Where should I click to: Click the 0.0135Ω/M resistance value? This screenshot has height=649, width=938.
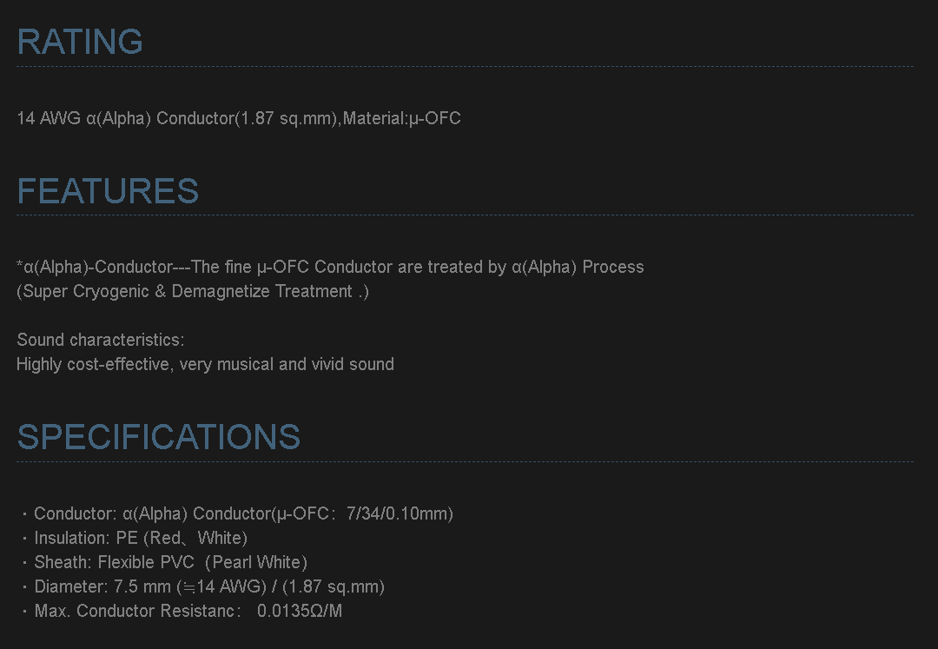(x=300, y=611)
